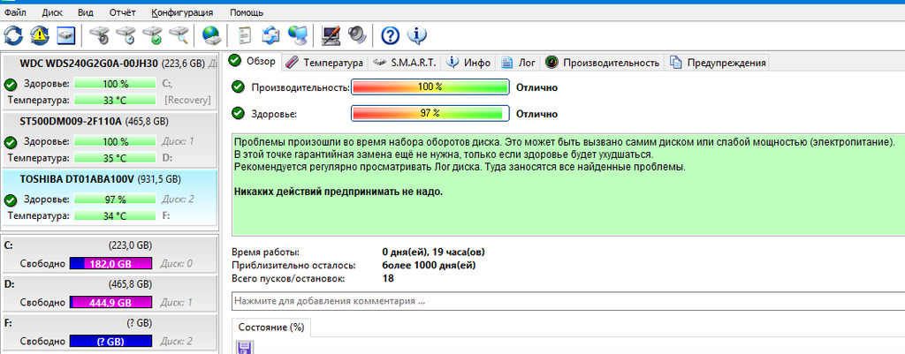Viewport: 905px width, 354px height.
Task: Open the Файл menu
Action: [14, 12]
